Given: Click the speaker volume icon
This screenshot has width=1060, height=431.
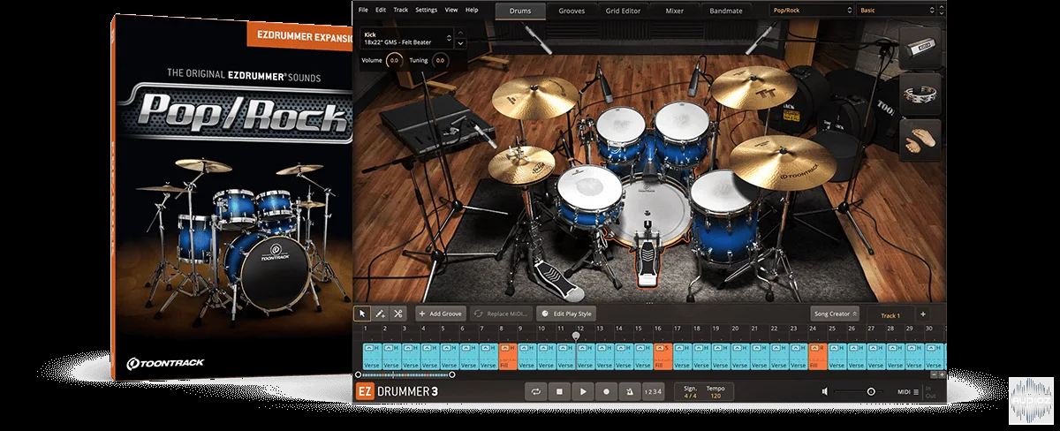Looking at the screenshot, I should tap(825, 391).
